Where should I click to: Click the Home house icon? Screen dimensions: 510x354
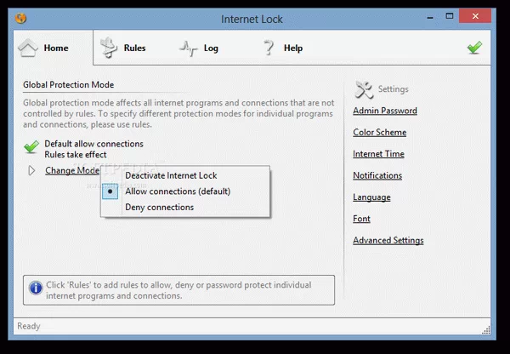click(28, 48)
